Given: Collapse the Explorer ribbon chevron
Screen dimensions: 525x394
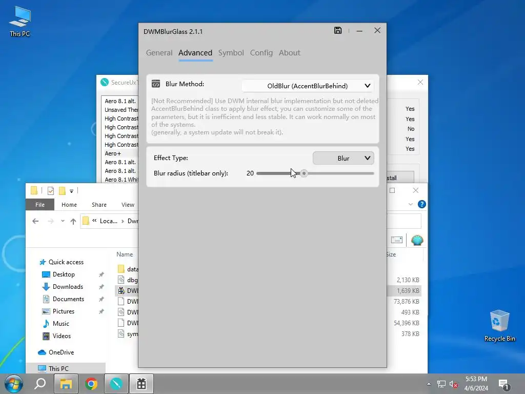Looking at the screenshot, I should coord(411,204).
